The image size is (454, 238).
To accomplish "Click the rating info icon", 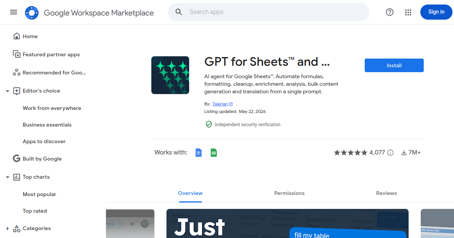I will tap(390, 153).
